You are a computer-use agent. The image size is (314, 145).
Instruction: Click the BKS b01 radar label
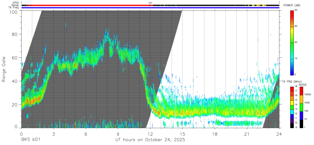(x=31, y=140)
